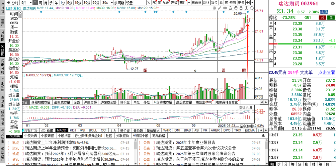The image size is (336, 166).
Task: Click the toolbox icon beside eye icon
Action: point(230,8)
